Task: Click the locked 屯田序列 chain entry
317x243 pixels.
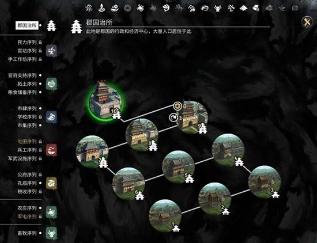Action: pos(27,142)
